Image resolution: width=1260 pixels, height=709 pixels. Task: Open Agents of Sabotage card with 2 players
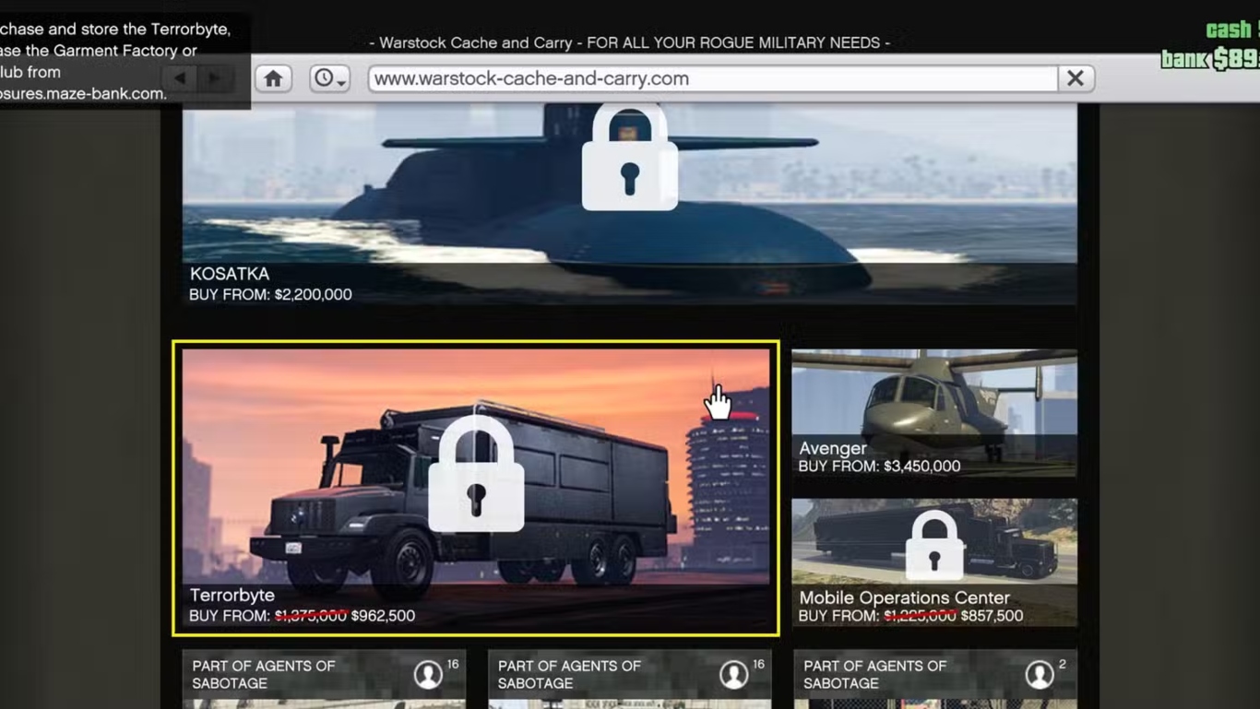[x=935, y=679]
